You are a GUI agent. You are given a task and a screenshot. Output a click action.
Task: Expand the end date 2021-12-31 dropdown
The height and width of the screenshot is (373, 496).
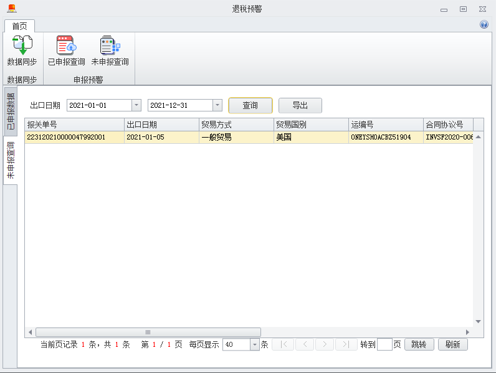point(217,105)
